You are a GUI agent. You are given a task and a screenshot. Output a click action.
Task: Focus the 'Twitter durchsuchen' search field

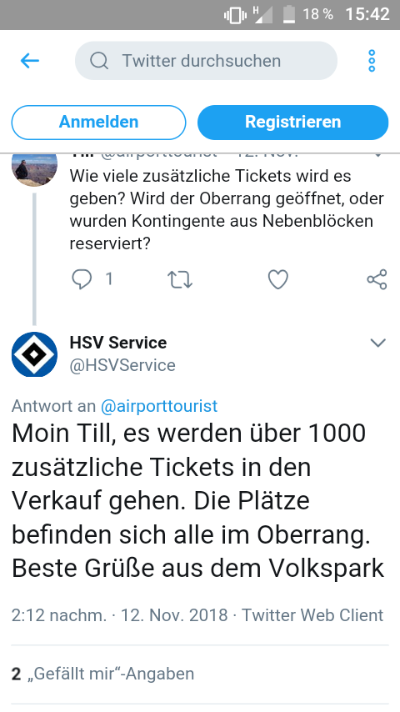click(206, 60)
